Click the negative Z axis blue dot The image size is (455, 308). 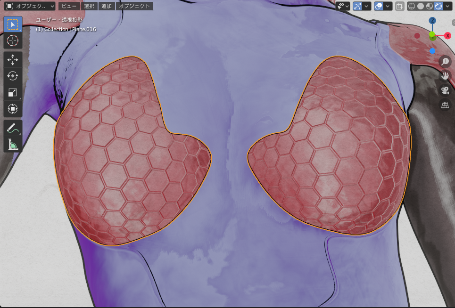tap(432, 51)
